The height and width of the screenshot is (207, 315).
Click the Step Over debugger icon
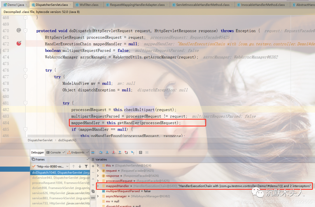click(x=101, y=152)
